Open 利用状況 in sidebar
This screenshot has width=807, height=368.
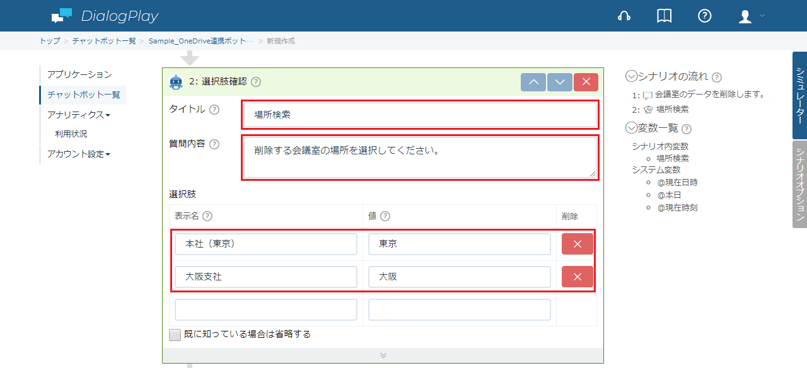click(x=71, y=134)
